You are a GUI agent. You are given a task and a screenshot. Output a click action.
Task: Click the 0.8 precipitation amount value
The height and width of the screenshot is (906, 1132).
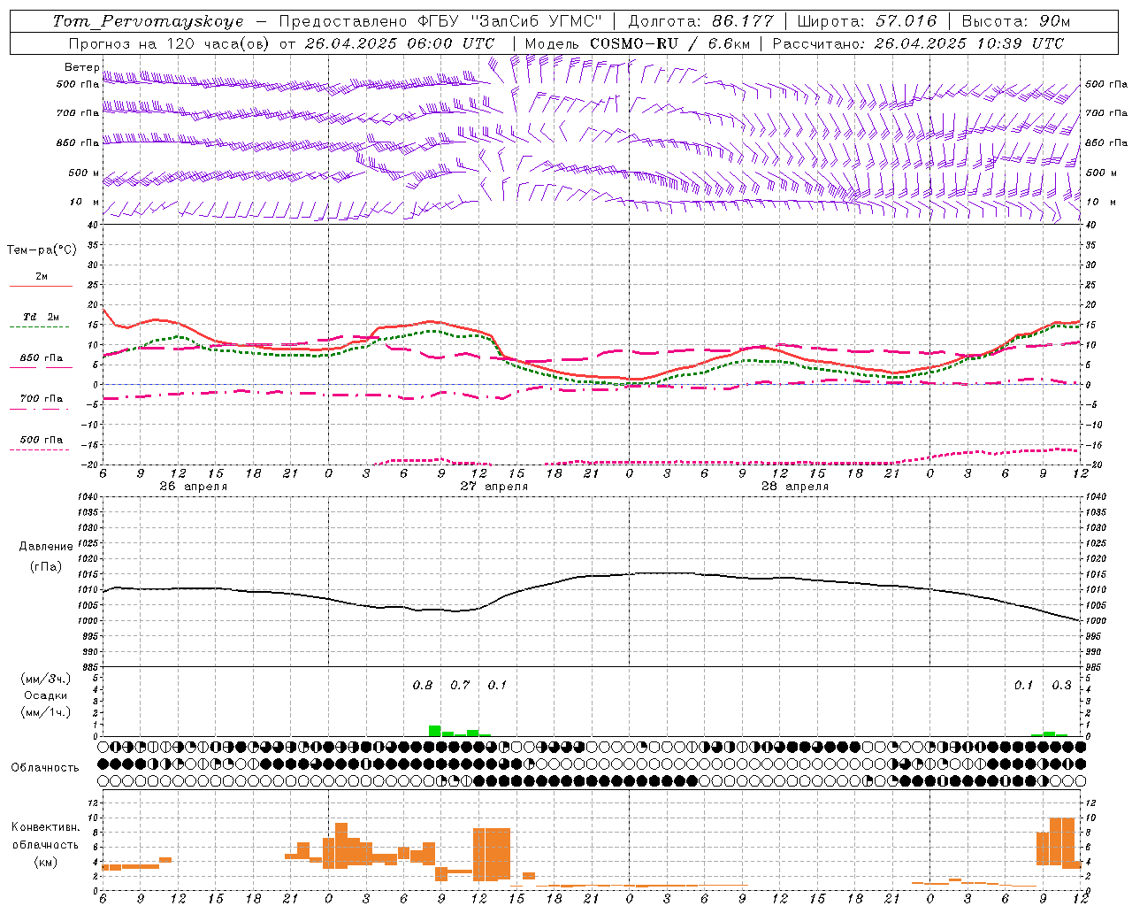point(423,686)
